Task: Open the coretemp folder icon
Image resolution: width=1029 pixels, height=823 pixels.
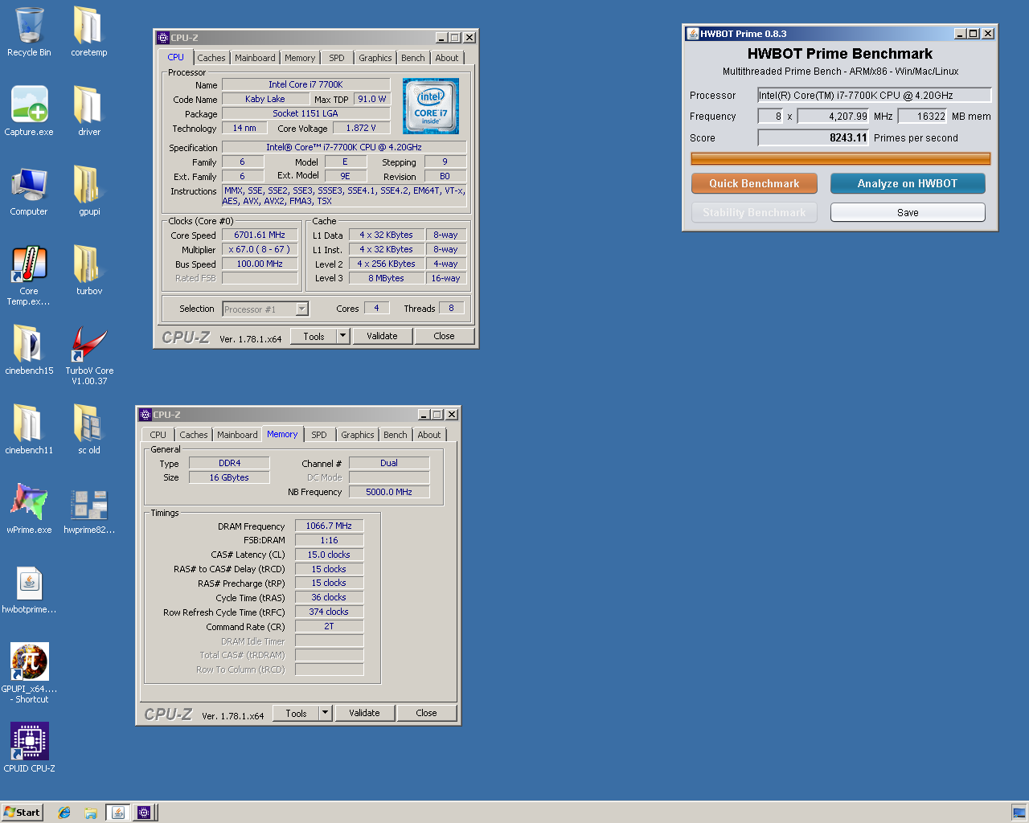Action: 88,32
